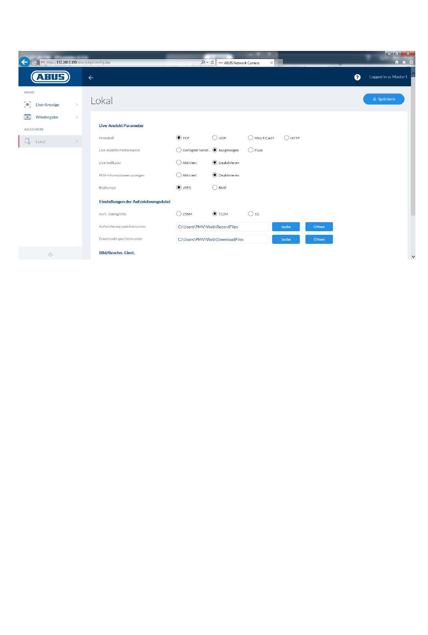Click the 'Aufz.-Dateigröße' label
Viewport: 428px width, 635px height.
(x=113, y=214)
